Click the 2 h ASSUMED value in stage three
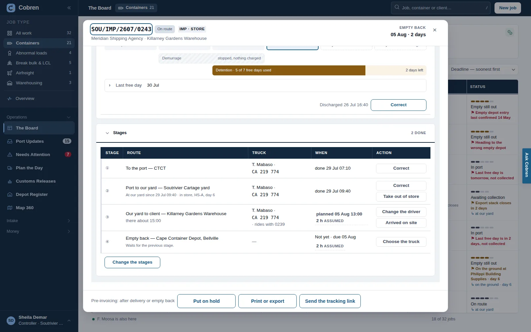 click(330, 221)
